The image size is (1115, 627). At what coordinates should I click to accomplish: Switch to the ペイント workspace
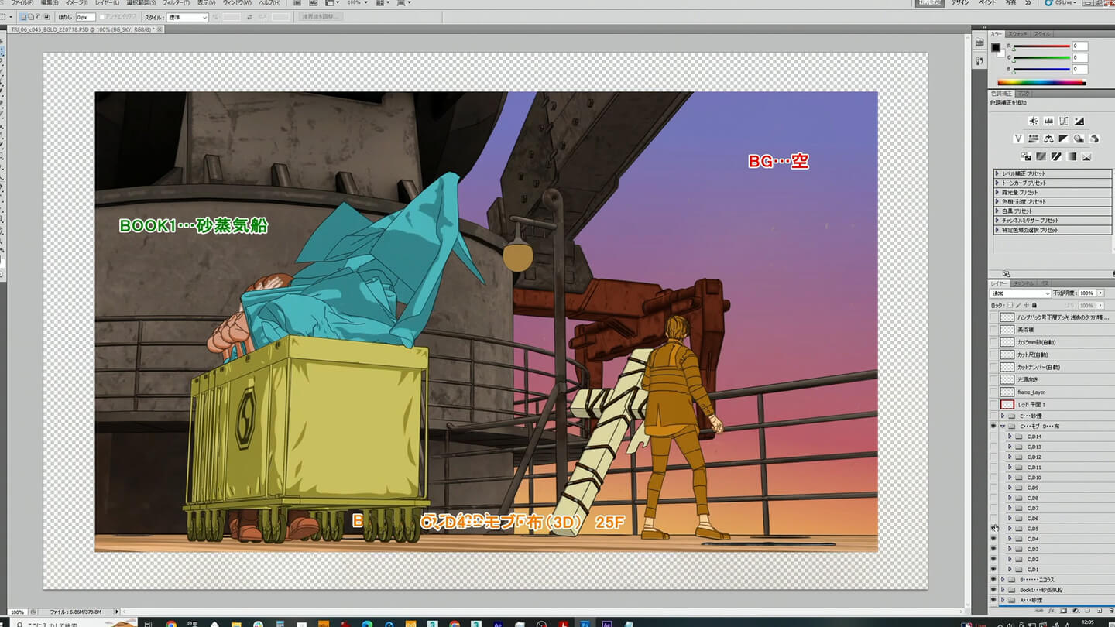pos(987,3)
